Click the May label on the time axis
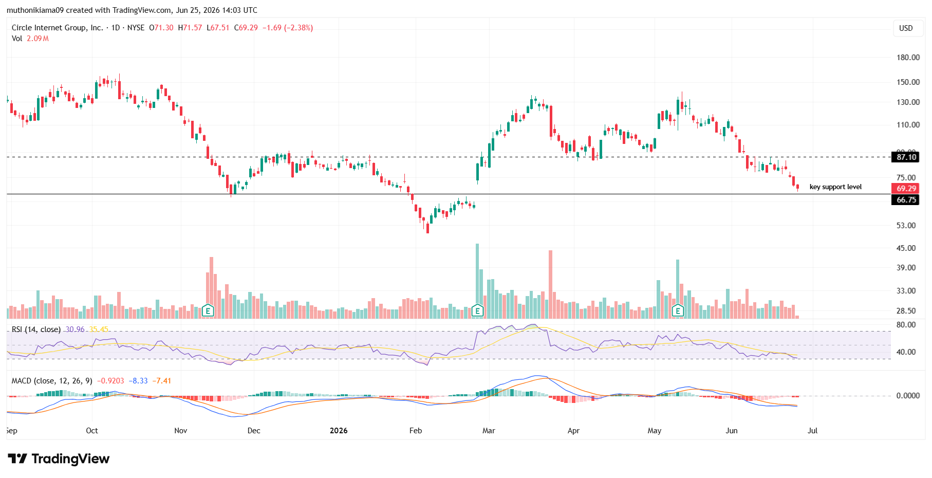This screenshot has width=932, height=478. click(655, 431)
